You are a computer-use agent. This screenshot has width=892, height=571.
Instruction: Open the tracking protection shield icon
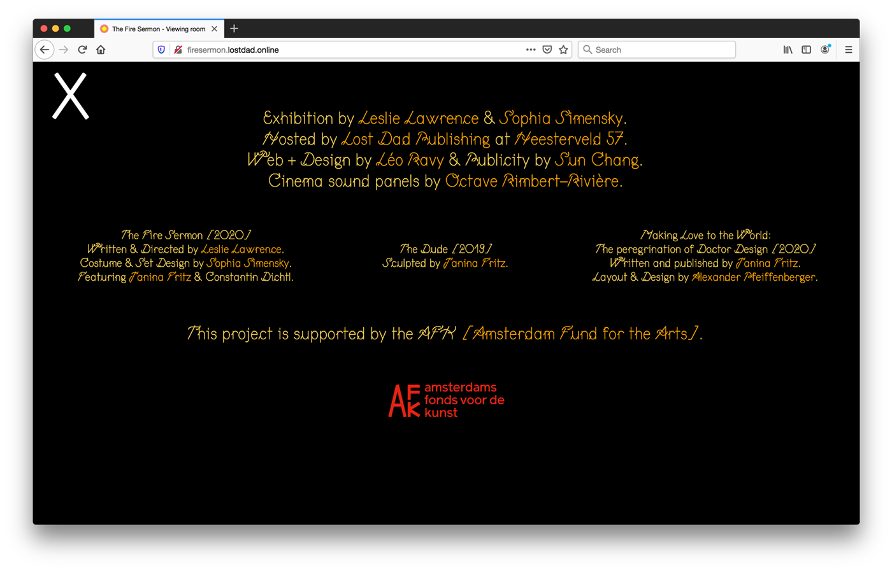tap(161, 50)
